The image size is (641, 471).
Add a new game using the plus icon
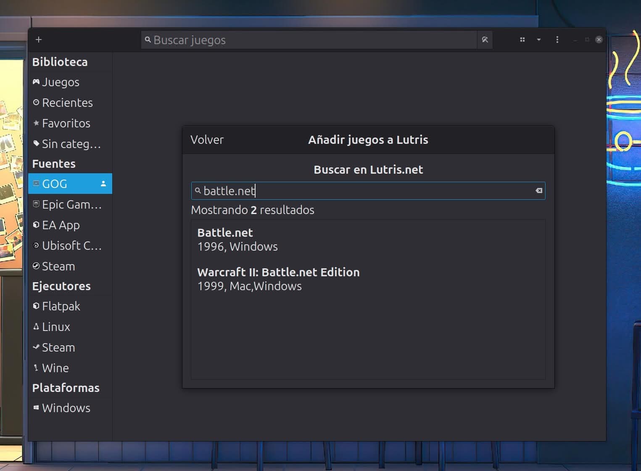(x=38, y=40)
